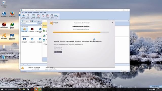Screen dimensions: 162x91
Task: Click Change or Repair toolbar icon
Action: point(52,17)
